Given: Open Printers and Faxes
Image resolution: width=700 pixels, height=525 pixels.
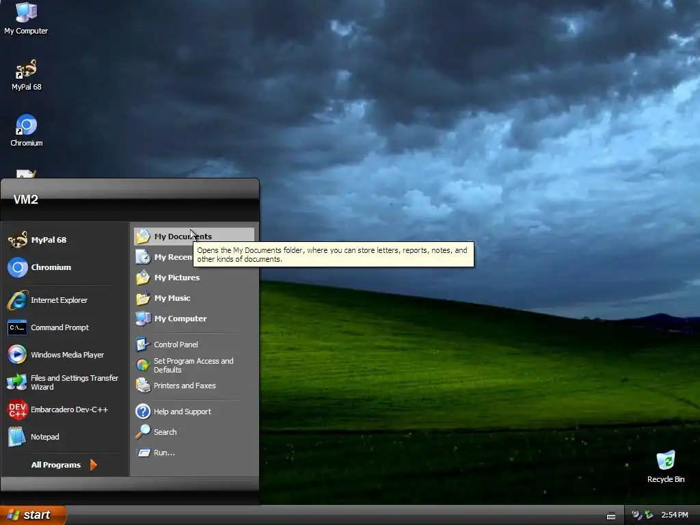Looking at the screenshot, I should pyautogui.click(x=193, y=386).
